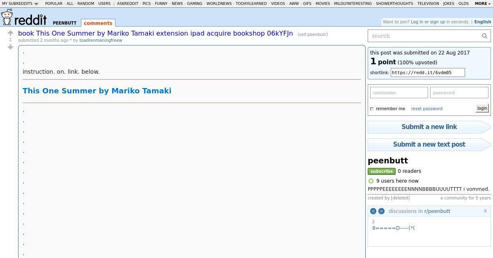Click Submit a new link
This screenshot has width=493, height=258.
pos(429,127)
